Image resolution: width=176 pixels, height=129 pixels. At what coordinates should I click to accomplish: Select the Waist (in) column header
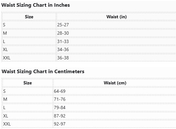(x=116, y=17)
